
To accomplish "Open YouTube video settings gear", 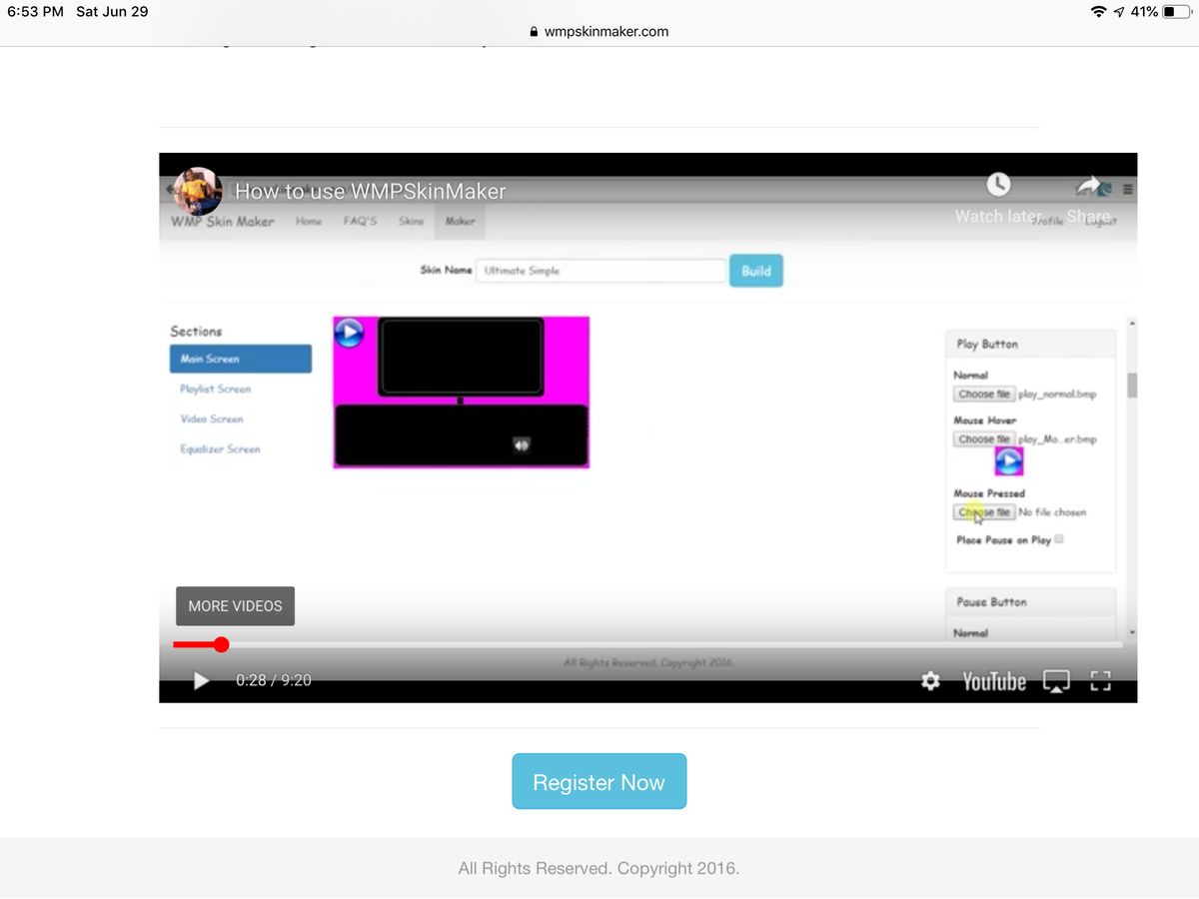I will pyautogui.click(x=930, y=681).
